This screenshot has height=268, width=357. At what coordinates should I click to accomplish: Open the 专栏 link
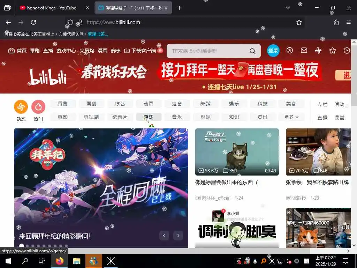(x=322, y=104)
